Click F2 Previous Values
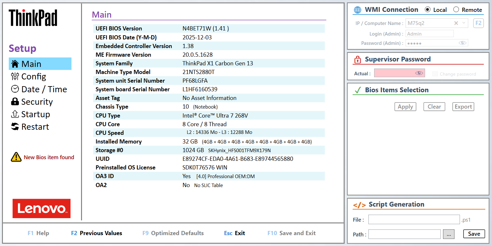Viewport: 492px width, 246px height. 96,233
